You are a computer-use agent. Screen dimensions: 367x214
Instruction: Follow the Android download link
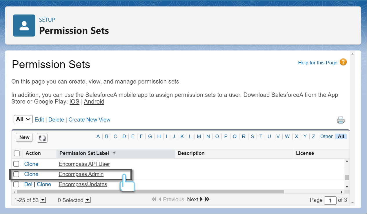94,102
